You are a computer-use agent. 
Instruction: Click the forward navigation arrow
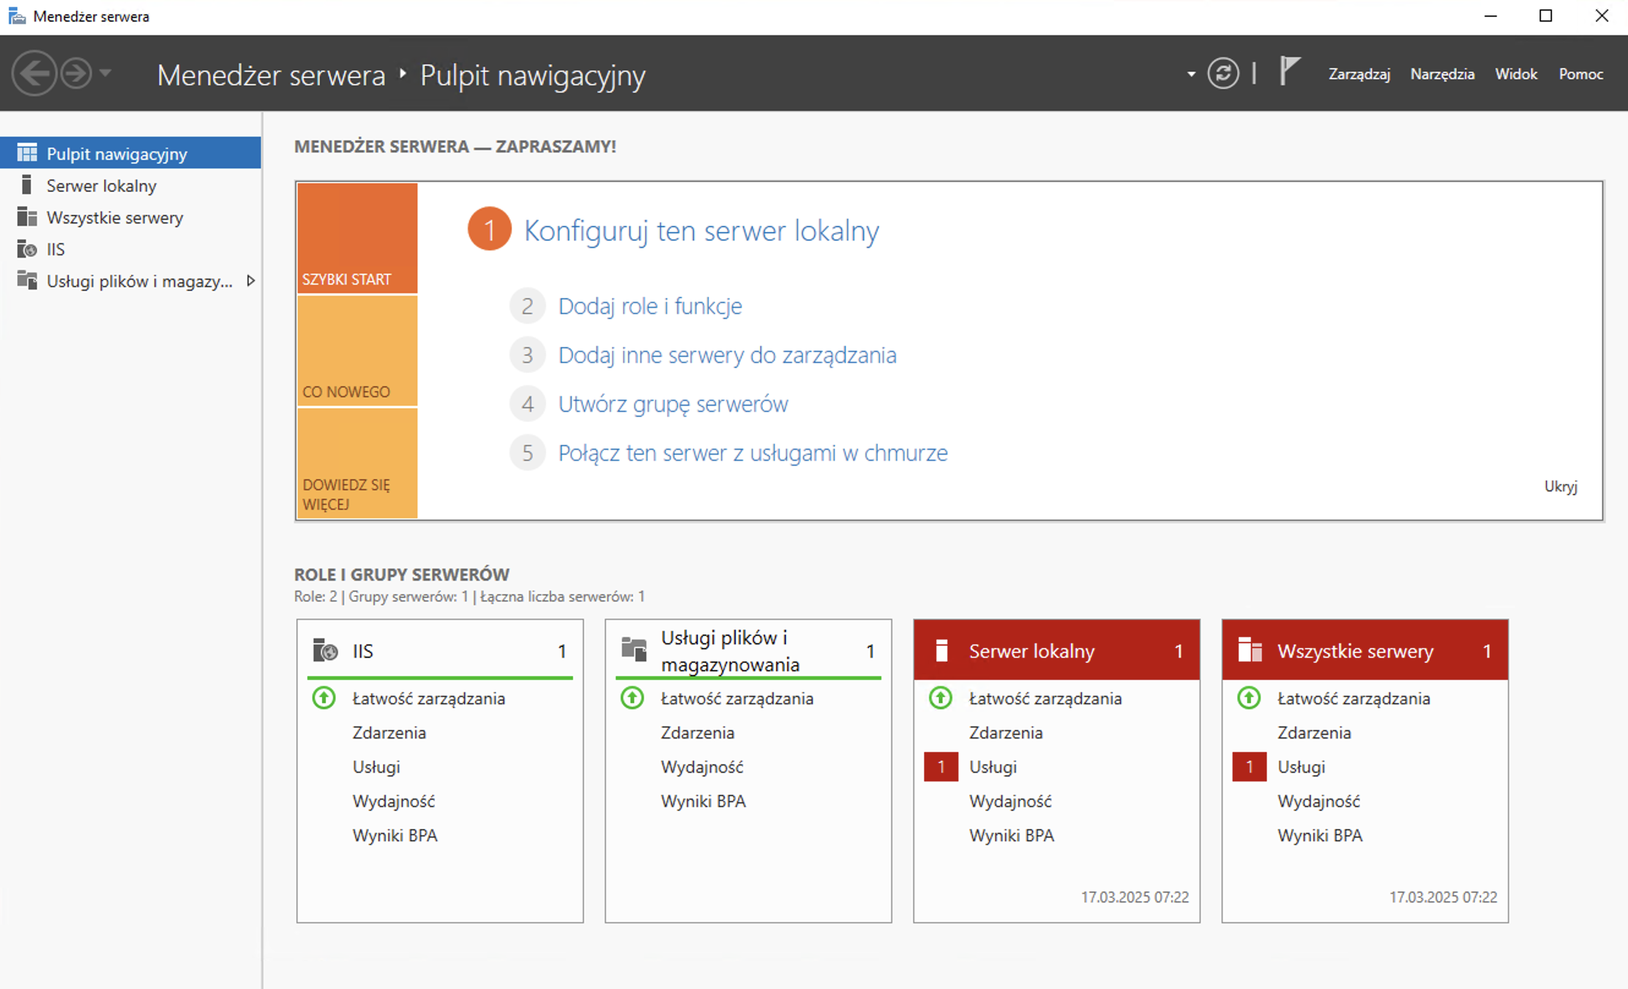coord(76,73)
